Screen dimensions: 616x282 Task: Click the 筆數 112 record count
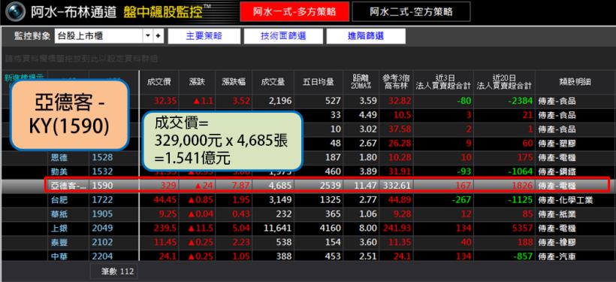click(x=117, y=271)
